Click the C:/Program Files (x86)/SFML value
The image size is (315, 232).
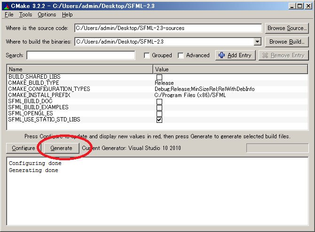190,95
